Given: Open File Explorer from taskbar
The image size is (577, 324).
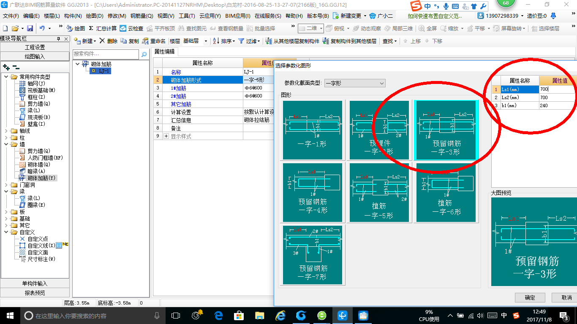Looking at the screenshot, I should click(x=259, y=316).
